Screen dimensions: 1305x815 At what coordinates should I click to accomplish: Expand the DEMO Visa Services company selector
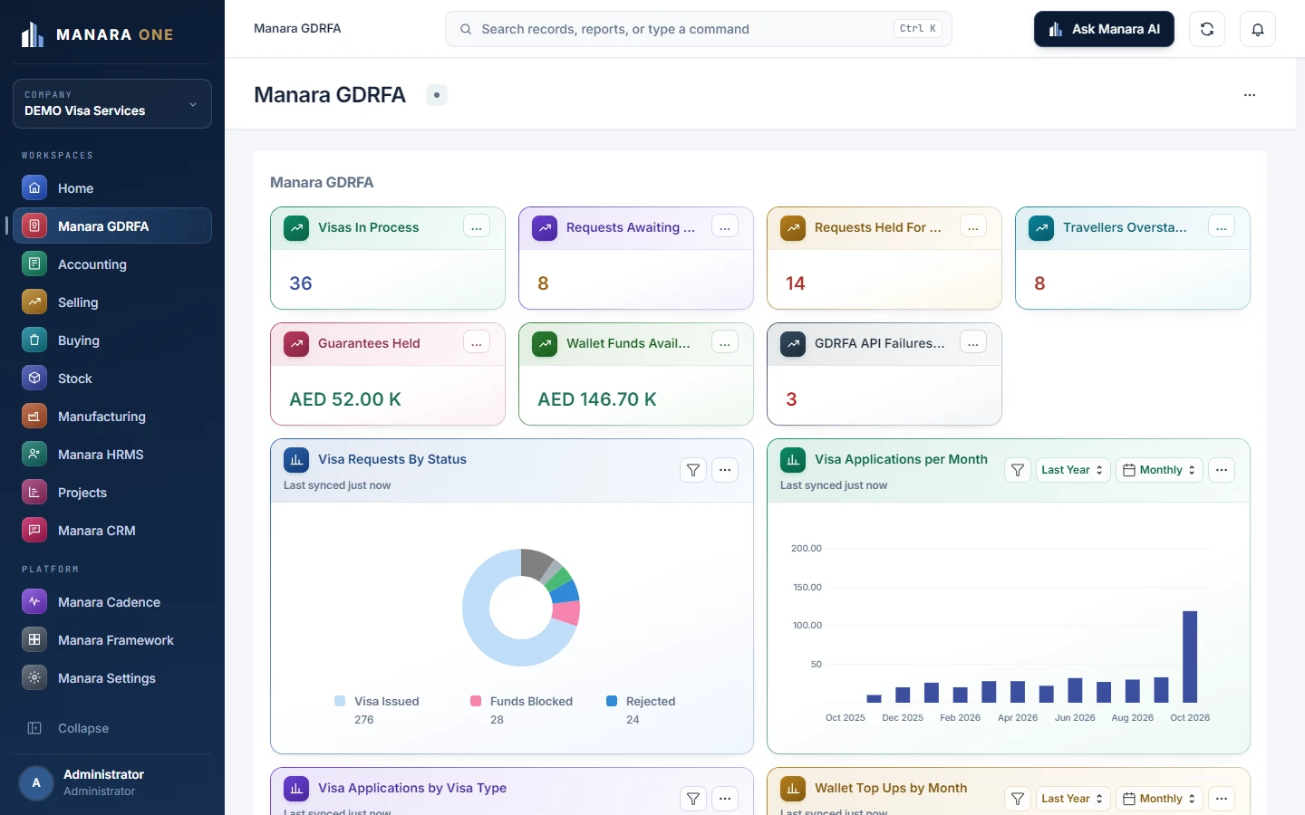tap(112, 103)
